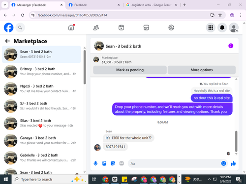The image size is (246, 184).
Task: Open the Friends icon
Action: tap(96, 27)
